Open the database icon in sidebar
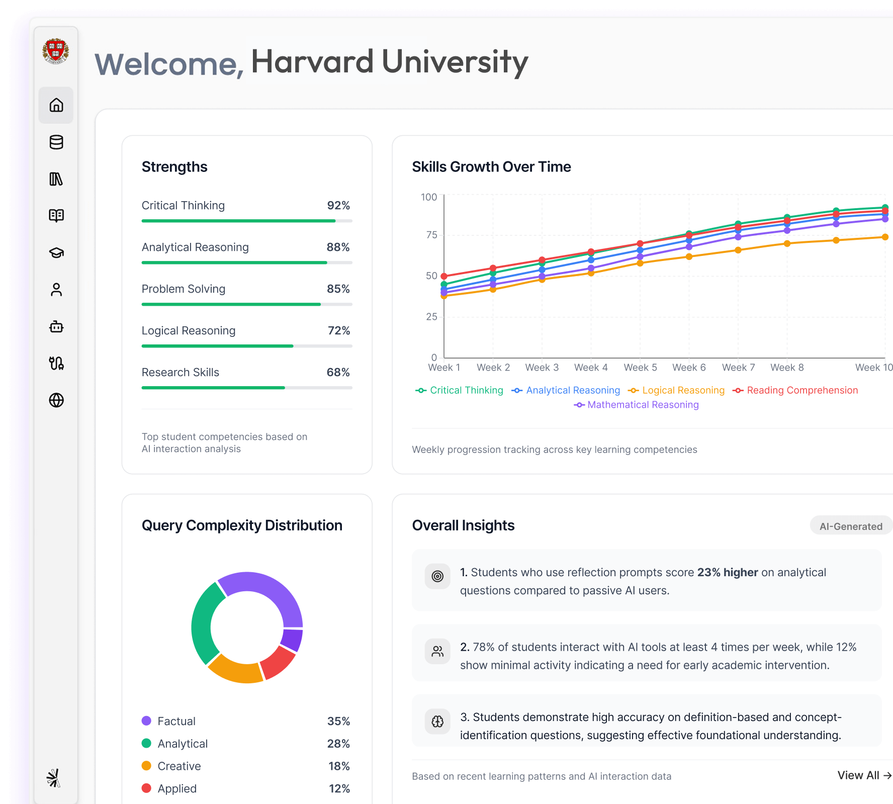Viewport: 893px width, 804px height. (56, 142)
